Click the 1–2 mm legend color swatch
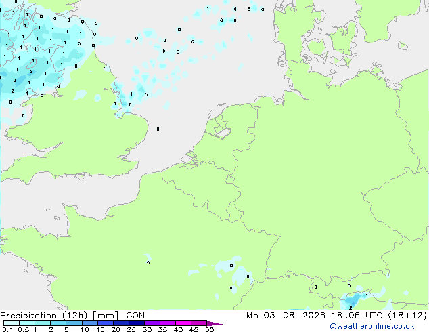The height and width of the screenshot is (332, 429). click(43, 323)
